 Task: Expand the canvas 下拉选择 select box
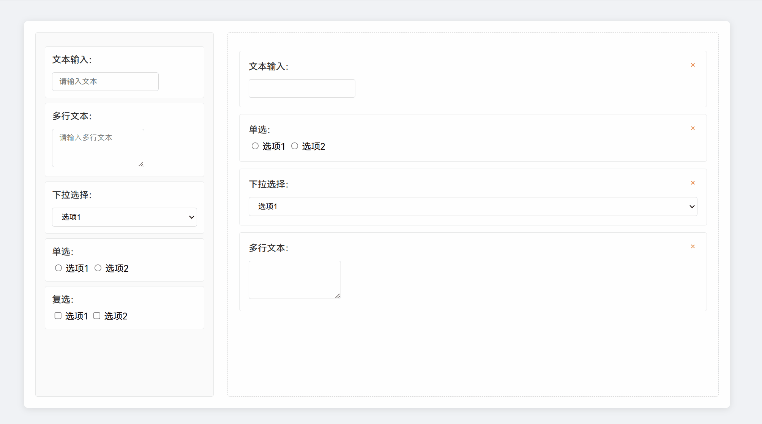point(473,207)
